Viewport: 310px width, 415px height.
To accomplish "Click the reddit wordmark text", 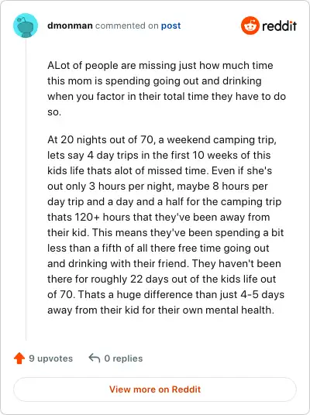I will point(279,26).
